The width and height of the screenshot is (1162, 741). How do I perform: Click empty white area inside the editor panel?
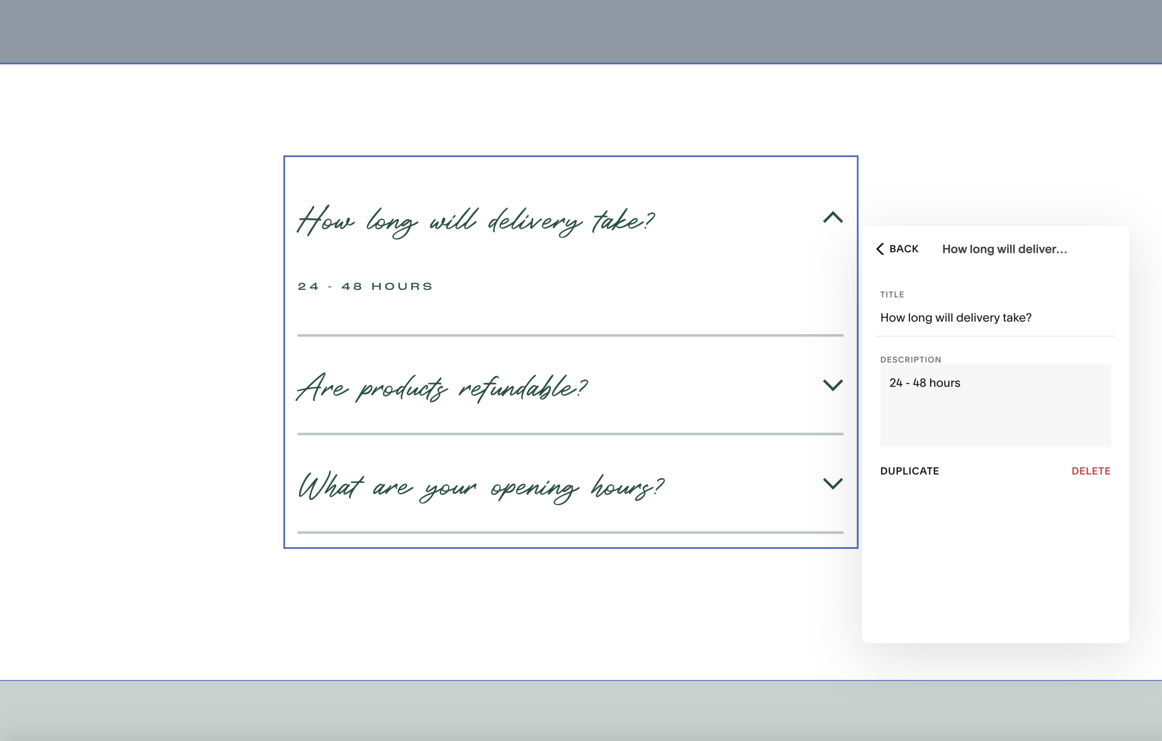click(994, 564)
